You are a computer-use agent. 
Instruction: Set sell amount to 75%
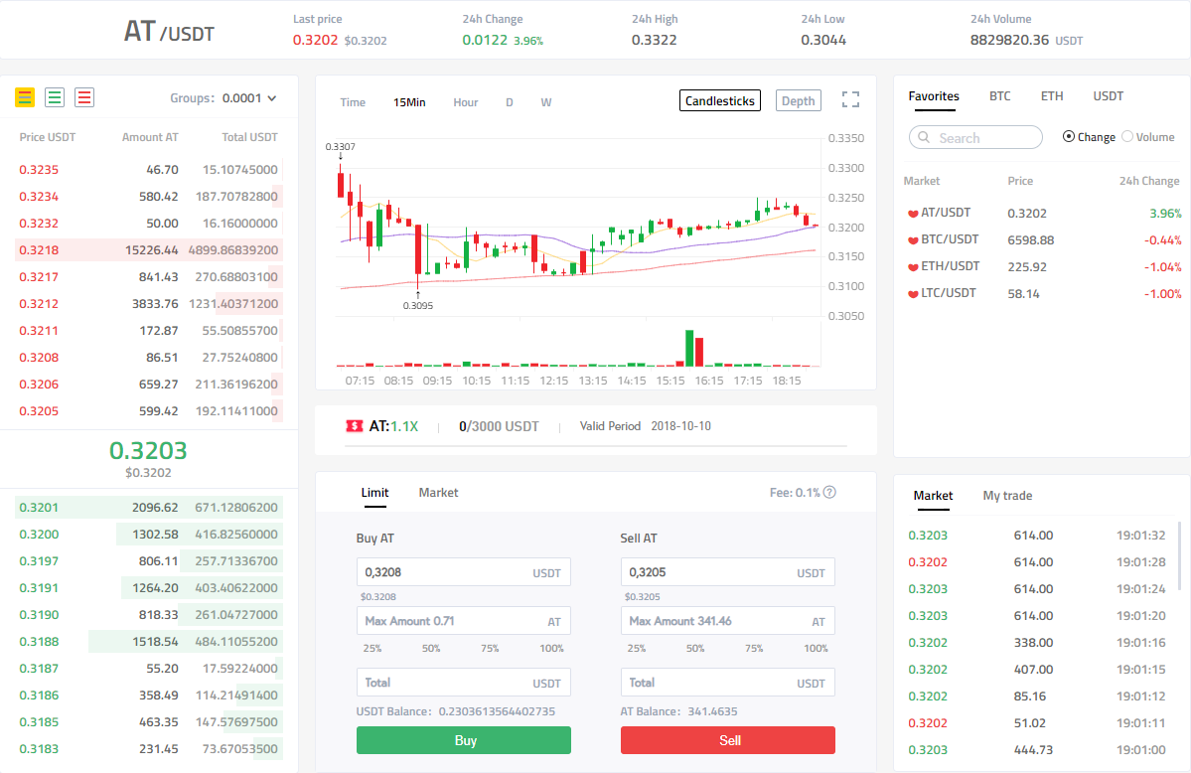tap(754, 649)
